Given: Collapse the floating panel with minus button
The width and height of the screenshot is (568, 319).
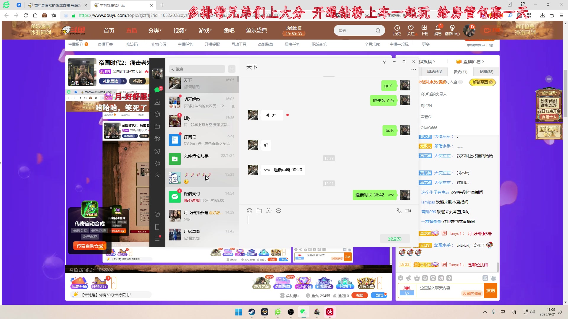Looking at the screenshot, I should coord(549,79).
